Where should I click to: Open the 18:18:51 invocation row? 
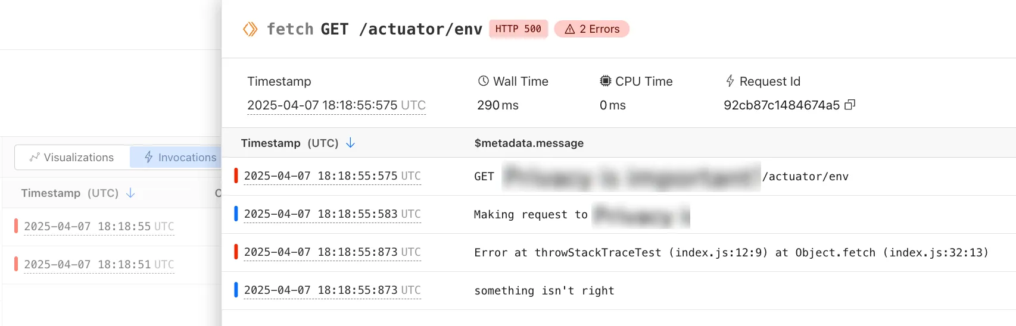click(99, 265)
